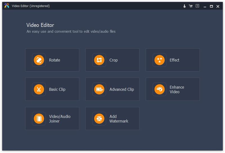Click the Video/Audio Joiner label
The width and height of the screenshot is (225, 153).
point(60,119)
